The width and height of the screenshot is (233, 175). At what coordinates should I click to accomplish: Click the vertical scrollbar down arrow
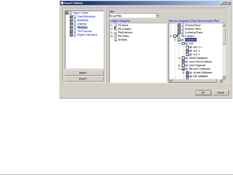tap(224, 77)
